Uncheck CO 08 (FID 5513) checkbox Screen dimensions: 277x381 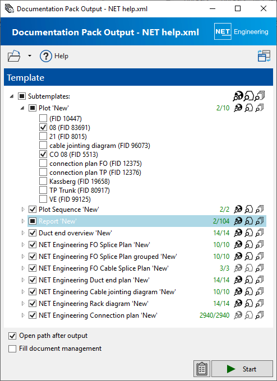(x=43, y=154)
